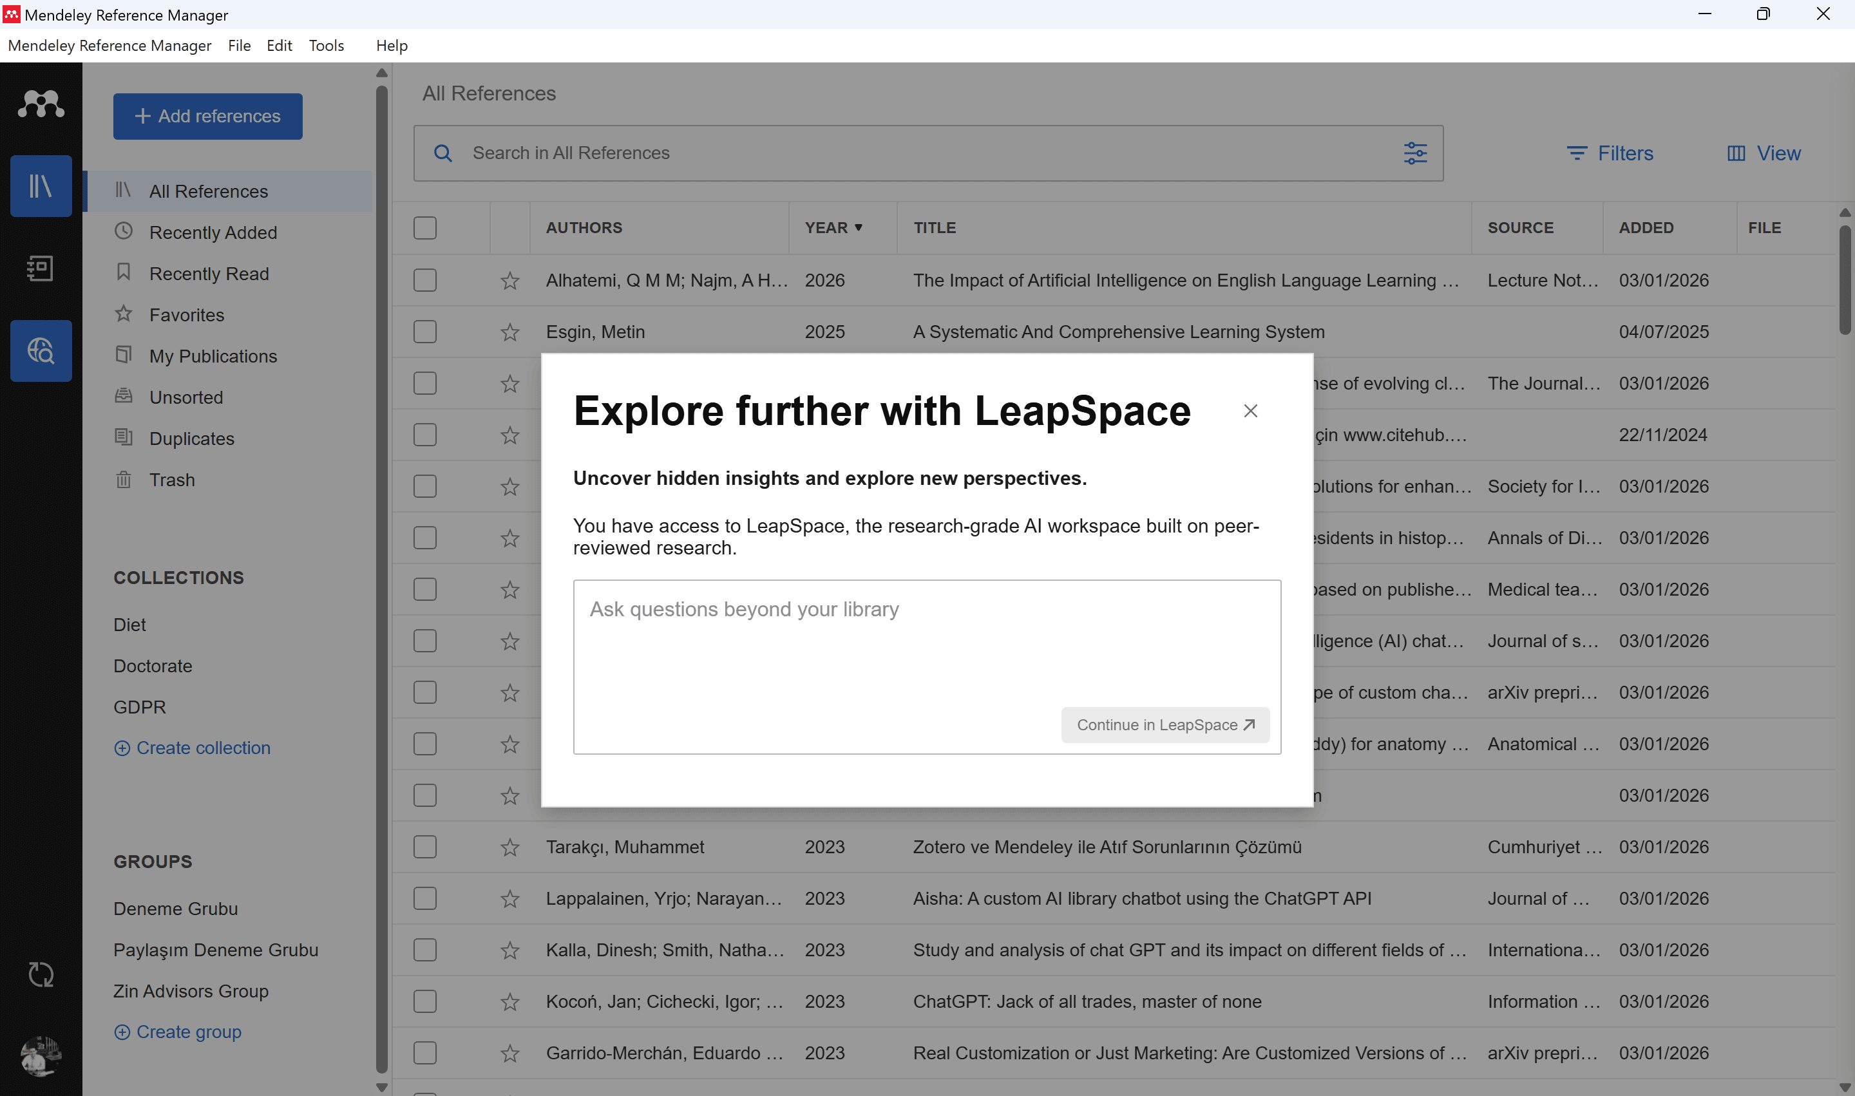Open the user profile avatar

click(41, 1056)
